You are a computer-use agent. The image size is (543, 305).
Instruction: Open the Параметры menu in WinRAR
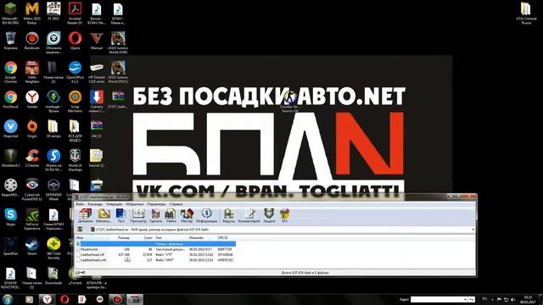pyautogui.click(x=156, y=204)
